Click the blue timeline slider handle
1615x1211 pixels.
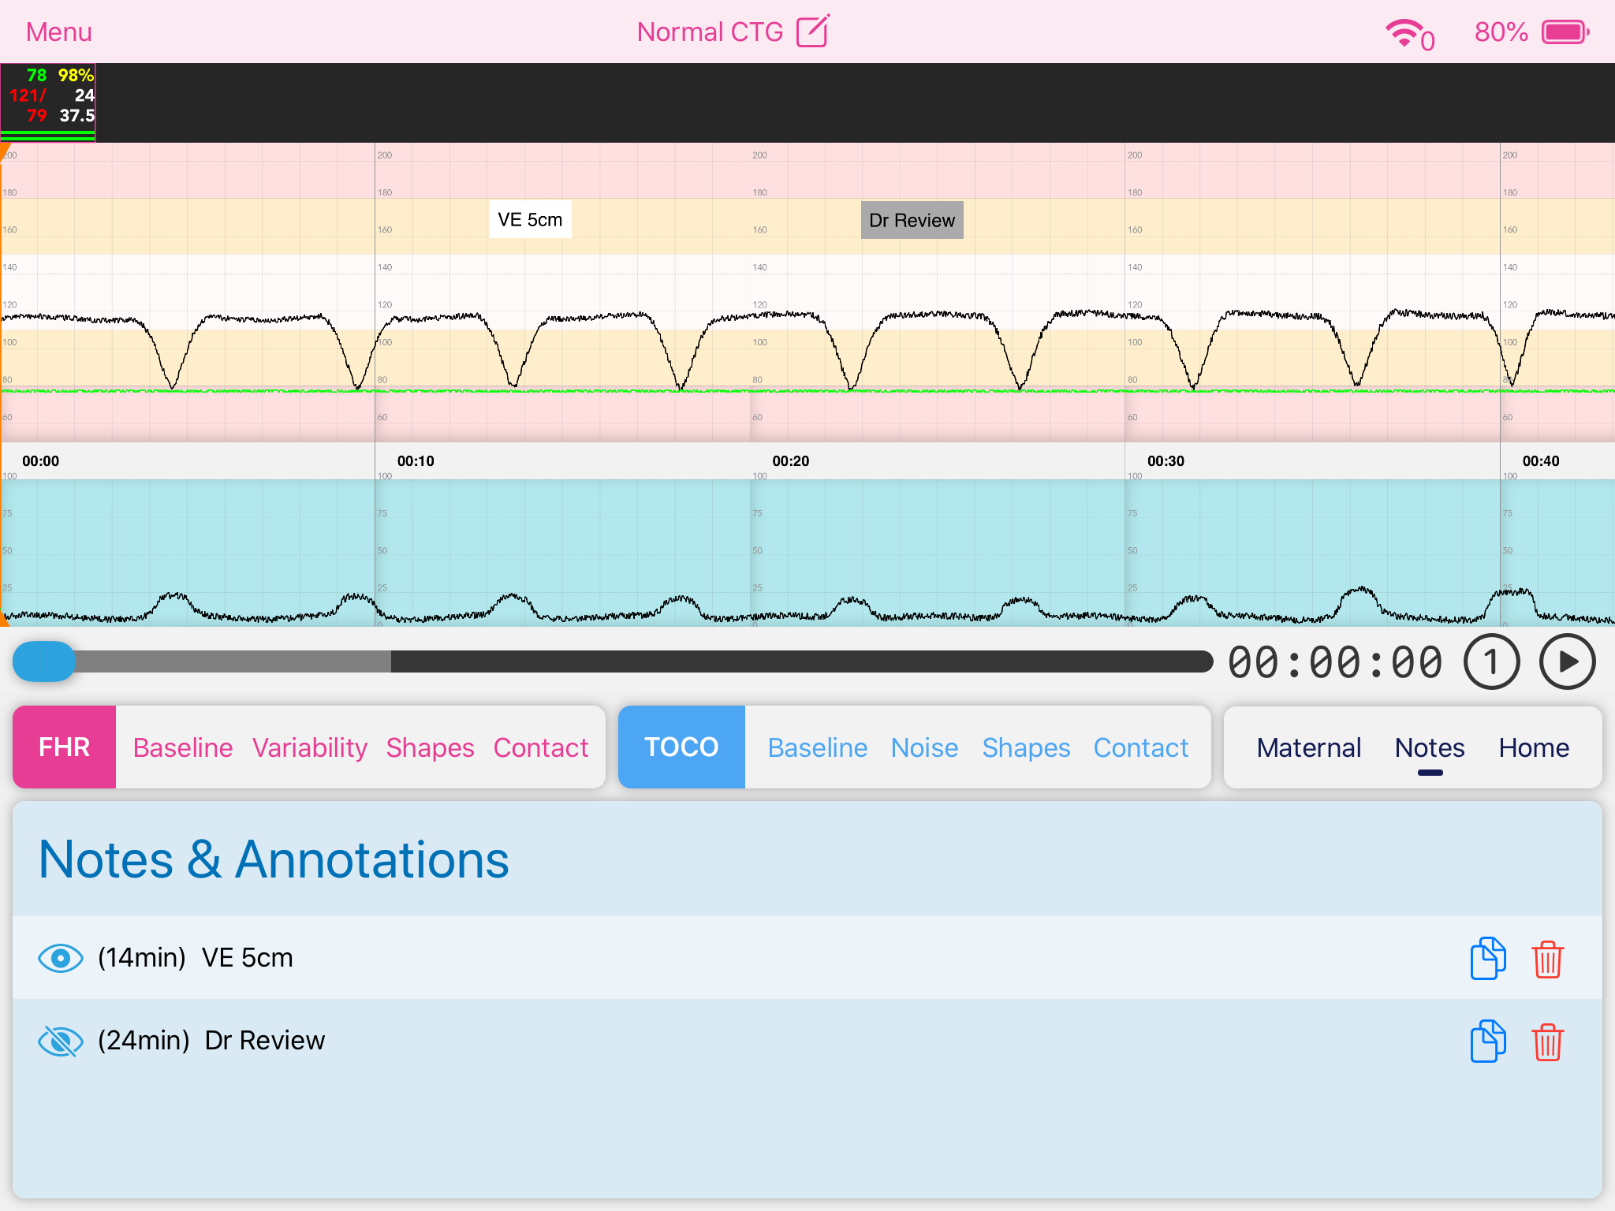pos(44,661)
